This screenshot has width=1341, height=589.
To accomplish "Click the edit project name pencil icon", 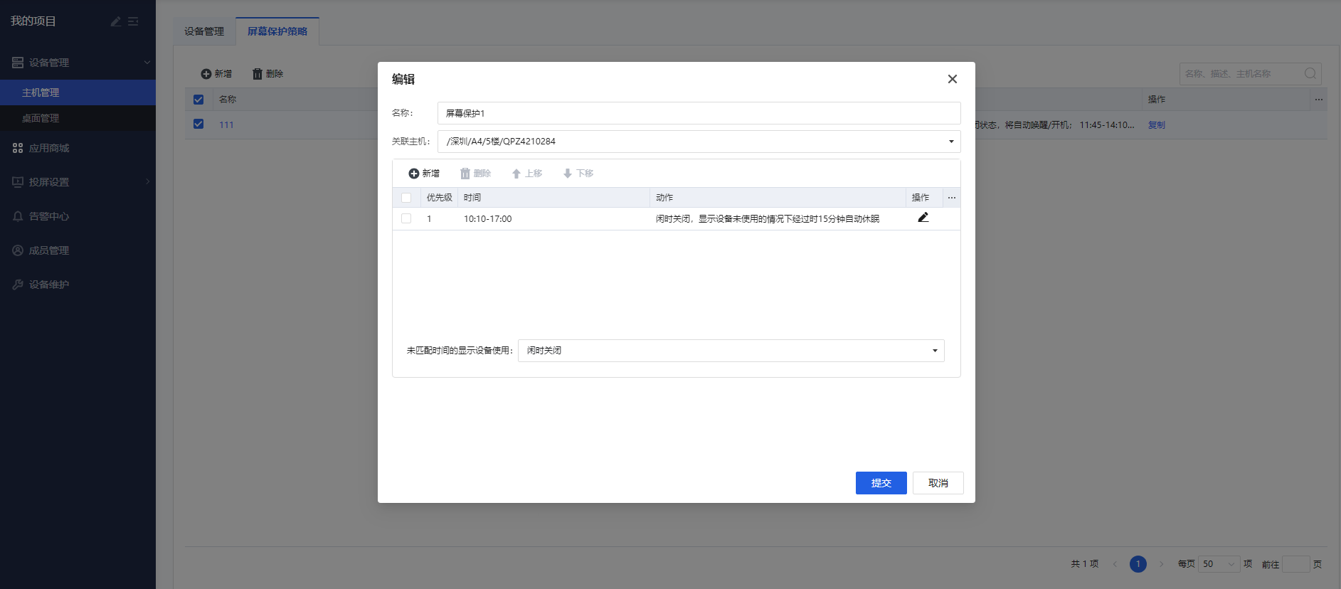I will (x=116, y=22).
